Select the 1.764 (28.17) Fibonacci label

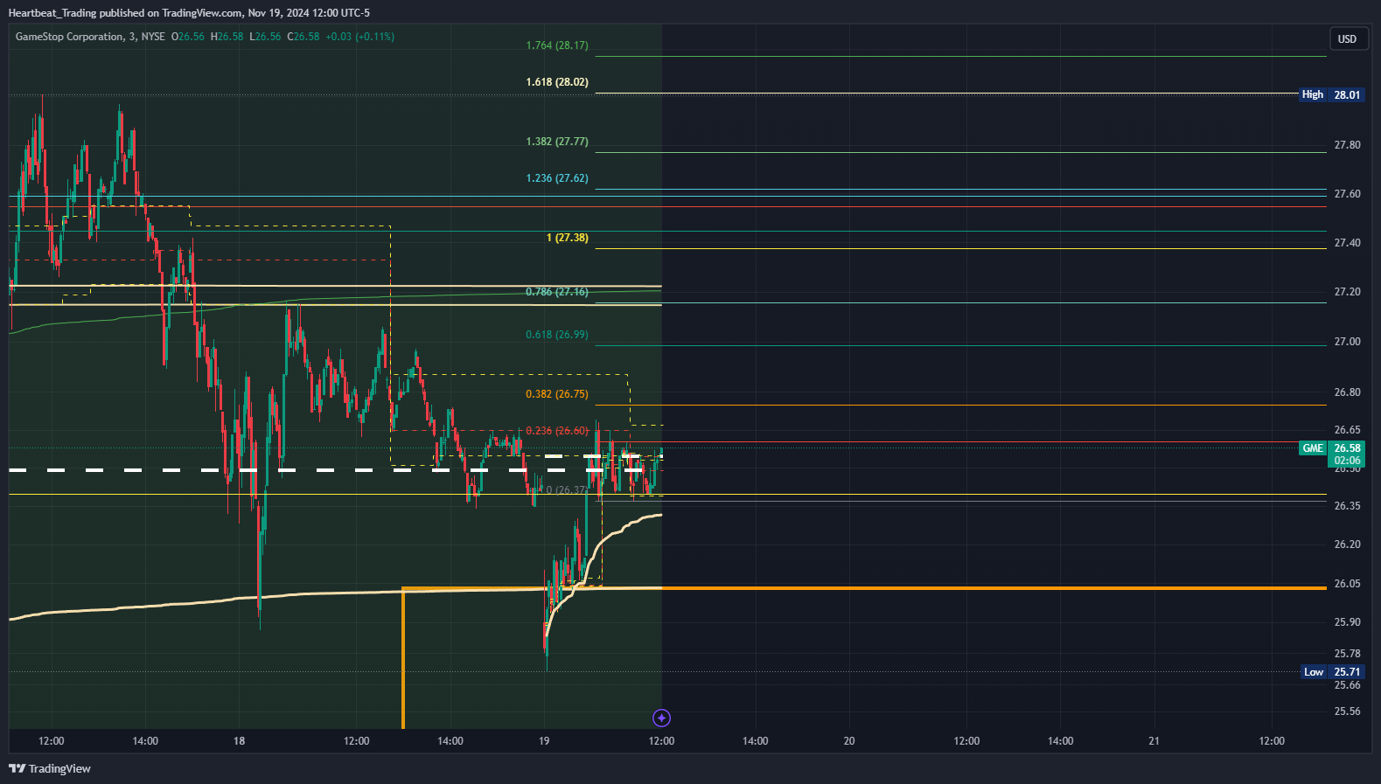tap(557, 45)
